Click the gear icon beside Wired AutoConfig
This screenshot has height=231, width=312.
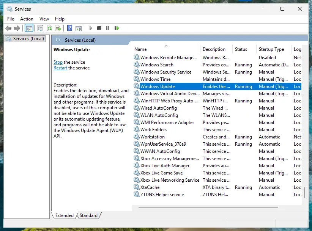click(137, 108)
